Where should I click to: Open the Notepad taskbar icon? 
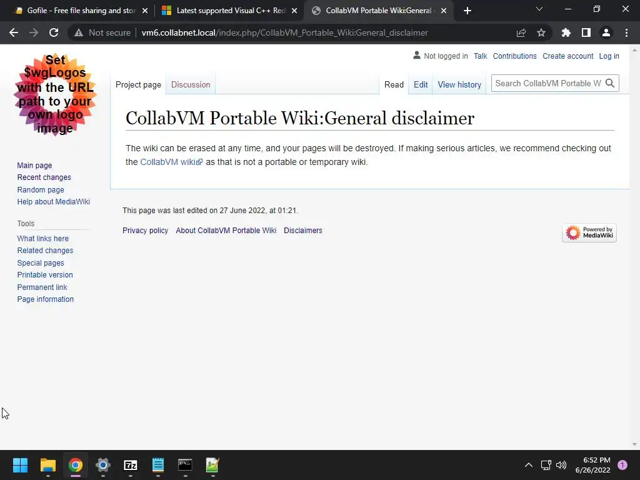point(158,465)
